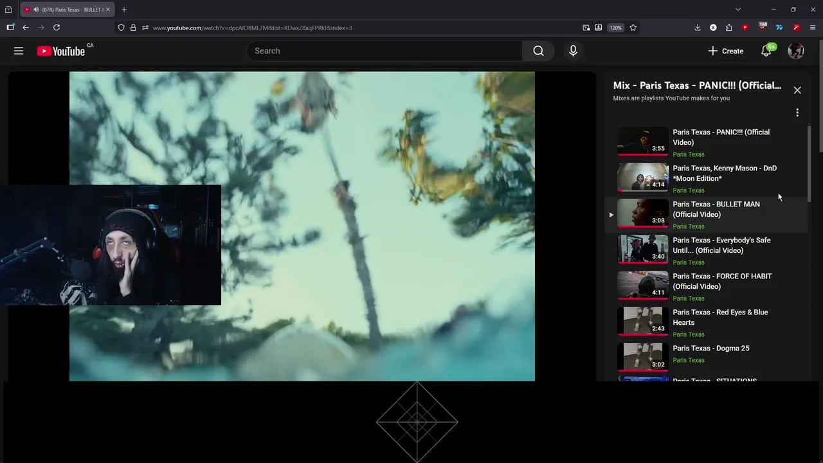This screenshot has width=823, height=463.
Task: Open a new browser tab
Action: point(124,10)
